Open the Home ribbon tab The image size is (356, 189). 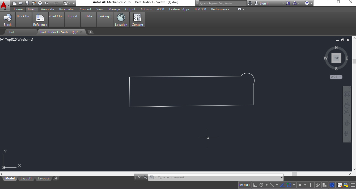[18, 9]
